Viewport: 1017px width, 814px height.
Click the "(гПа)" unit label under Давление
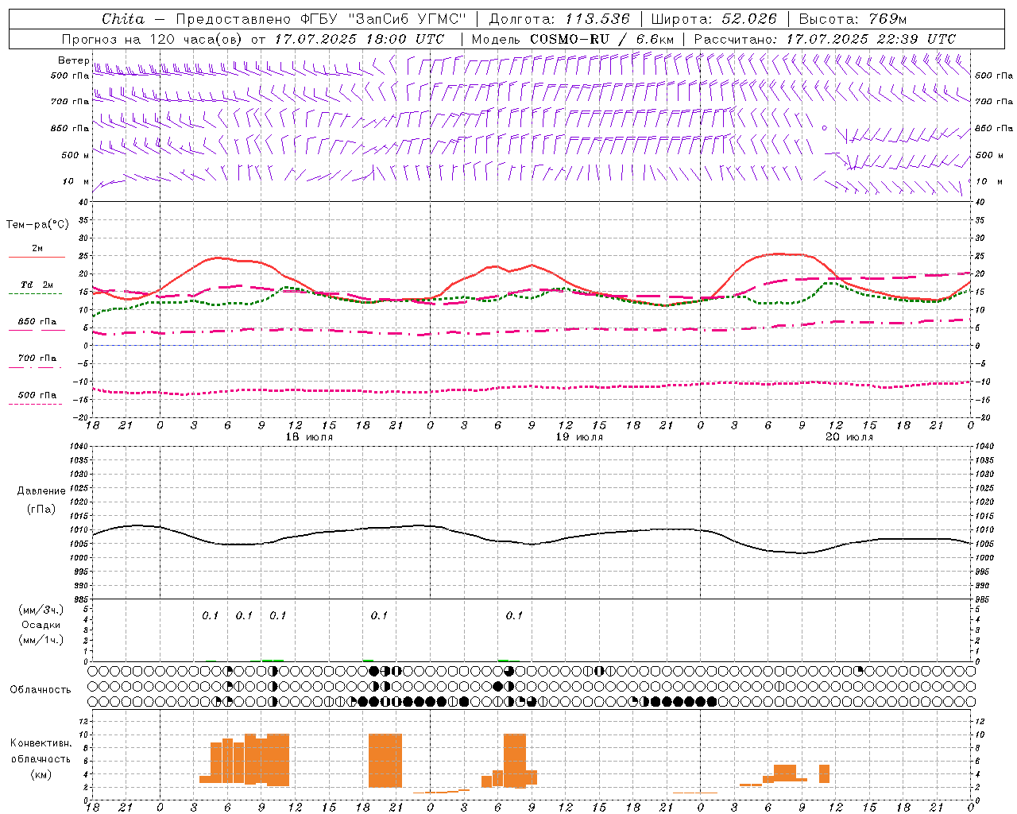pyautogui.click(x=41, y=509)
